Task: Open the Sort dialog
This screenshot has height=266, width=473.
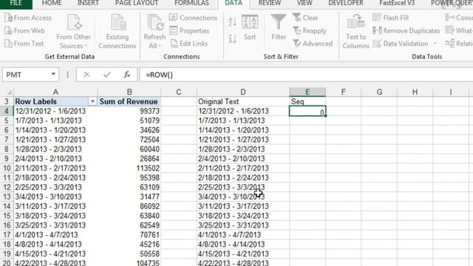Action: (250, 28)
